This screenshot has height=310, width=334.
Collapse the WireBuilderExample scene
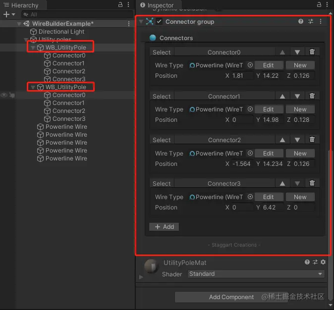click(x=19, y=24)
